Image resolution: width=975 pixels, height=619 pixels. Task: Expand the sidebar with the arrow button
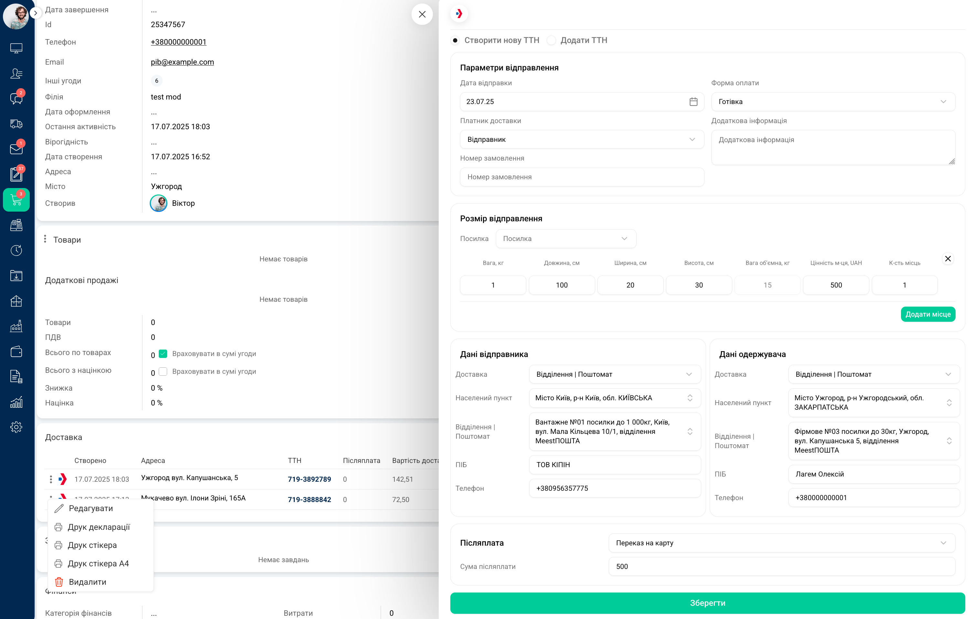[36, 13]
